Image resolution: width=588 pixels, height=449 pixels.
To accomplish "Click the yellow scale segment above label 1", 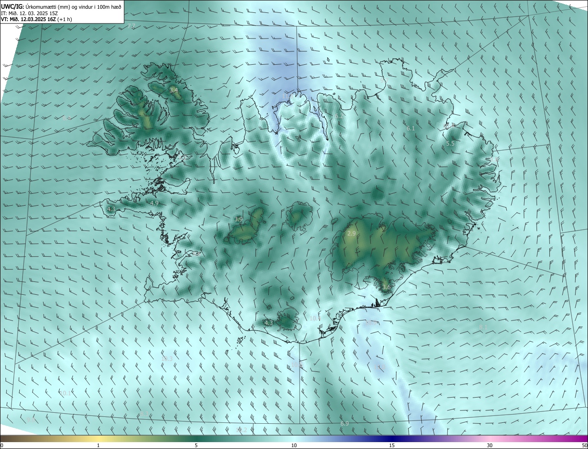I will pos(98,439).
